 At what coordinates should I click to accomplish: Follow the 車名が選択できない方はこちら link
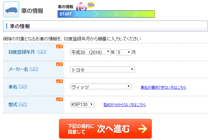(x=163, y=87)
